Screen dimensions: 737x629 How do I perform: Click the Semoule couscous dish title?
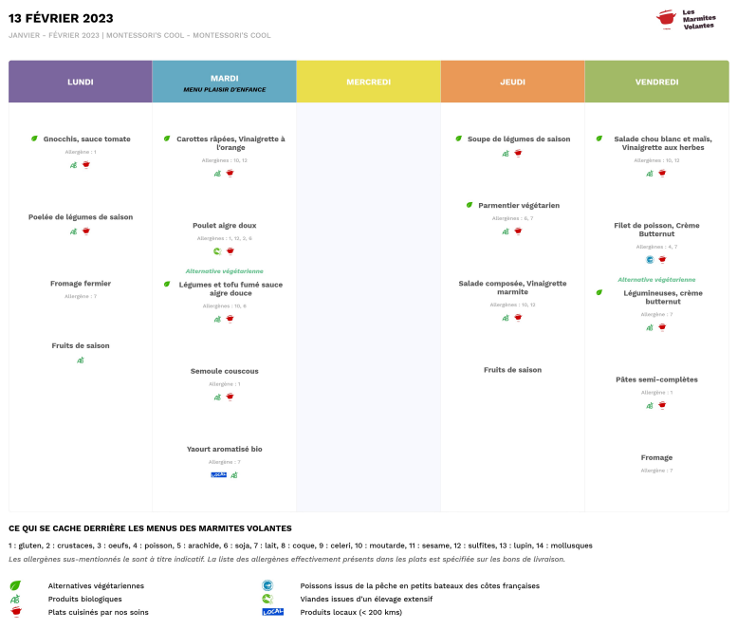pyautogui.click(x=225, y=371)
